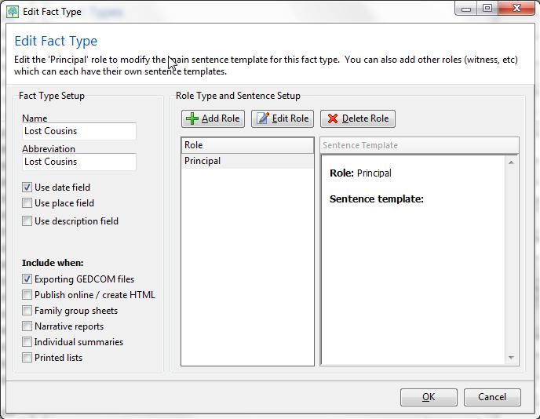
Task: Click the red X Delete Role icon
Action: click(x=333, y=118)
